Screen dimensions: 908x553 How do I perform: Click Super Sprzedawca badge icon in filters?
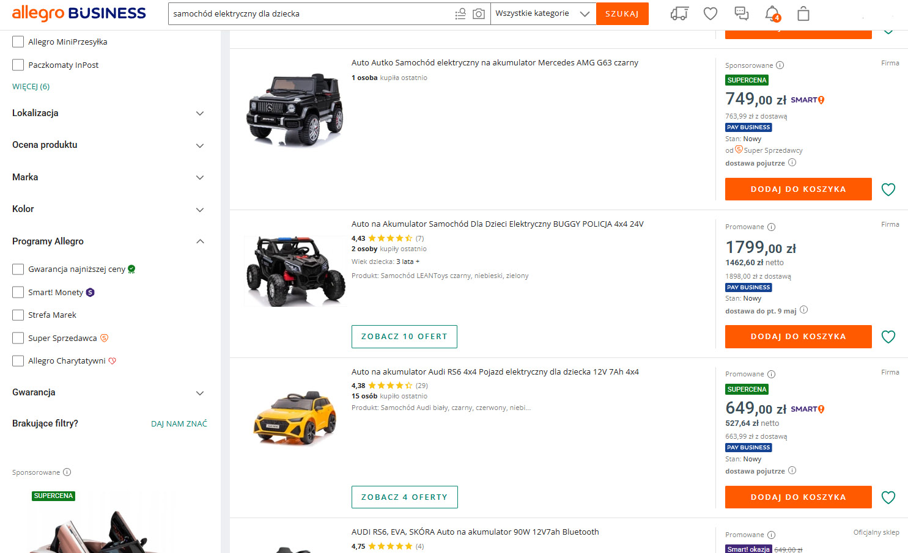click(104, 338)
